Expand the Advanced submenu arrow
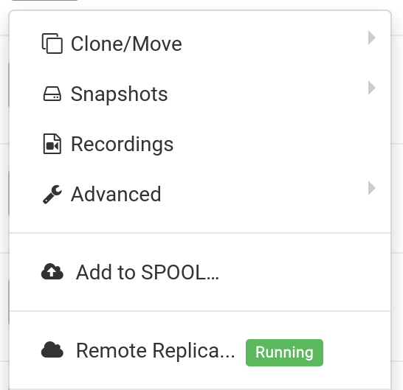The width and height of the screenshot is (403, 390). [371, 188]
